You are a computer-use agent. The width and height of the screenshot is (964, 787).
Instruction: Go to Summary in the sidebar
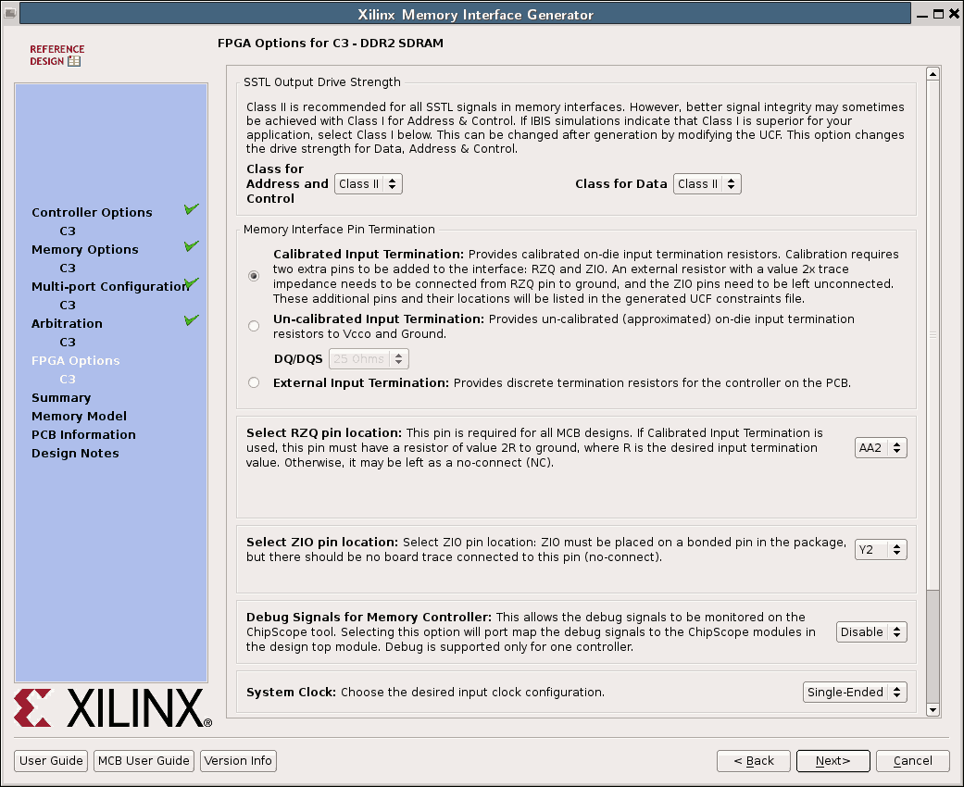pyautogui.click(x=61, y=398)
